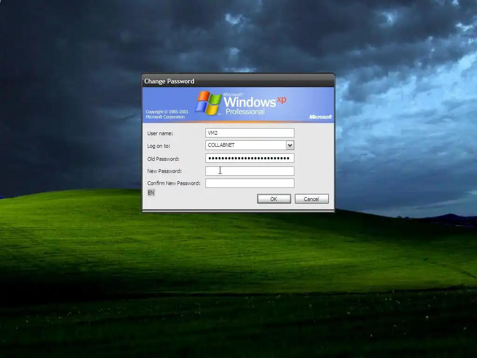Select the COLLABNET domain combo box
Screen dimensions: 477x358
(250, 145)
